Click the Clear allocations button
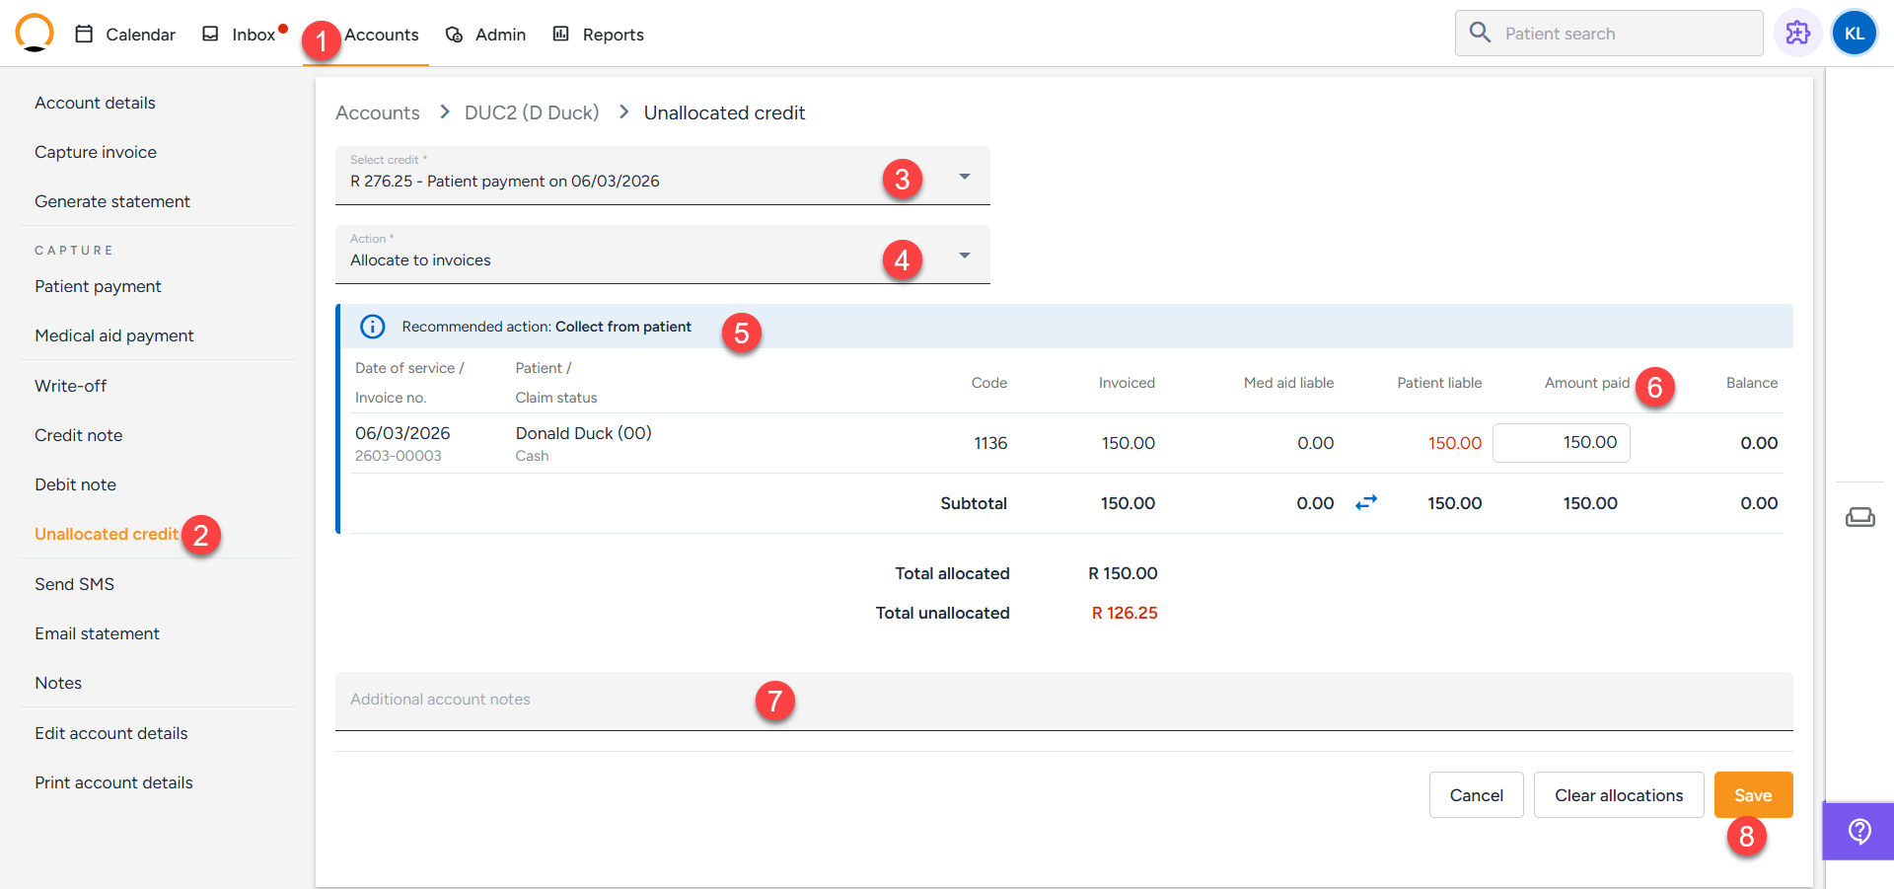1894x889 pixels. [x=1618, y=795]
